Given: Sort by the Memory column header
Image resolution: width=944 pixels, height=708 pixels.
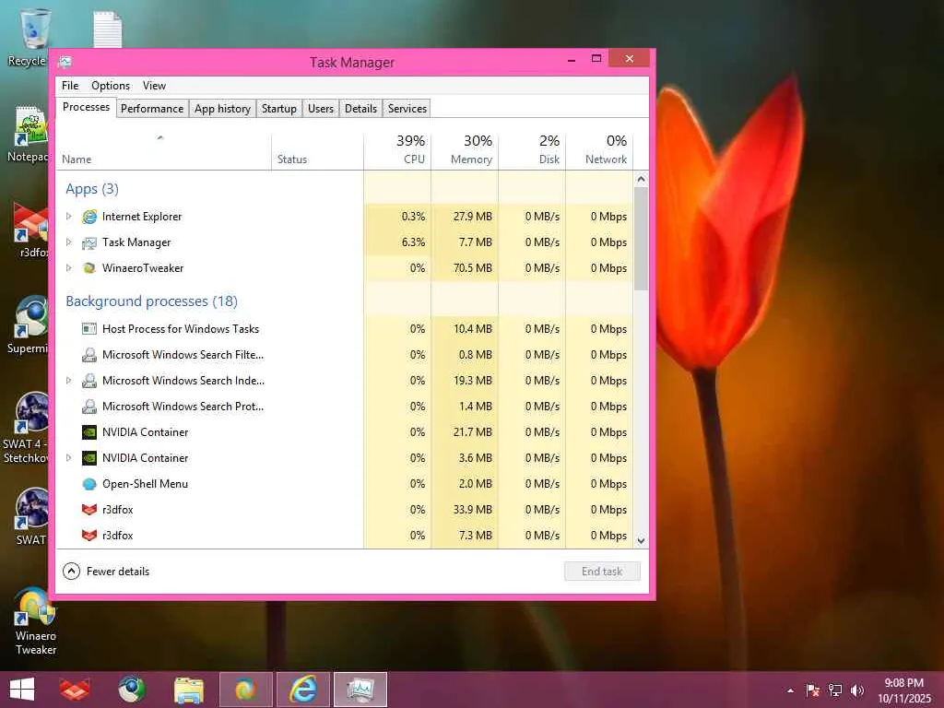Looking at the screenshot, I should tap(465, 150).
